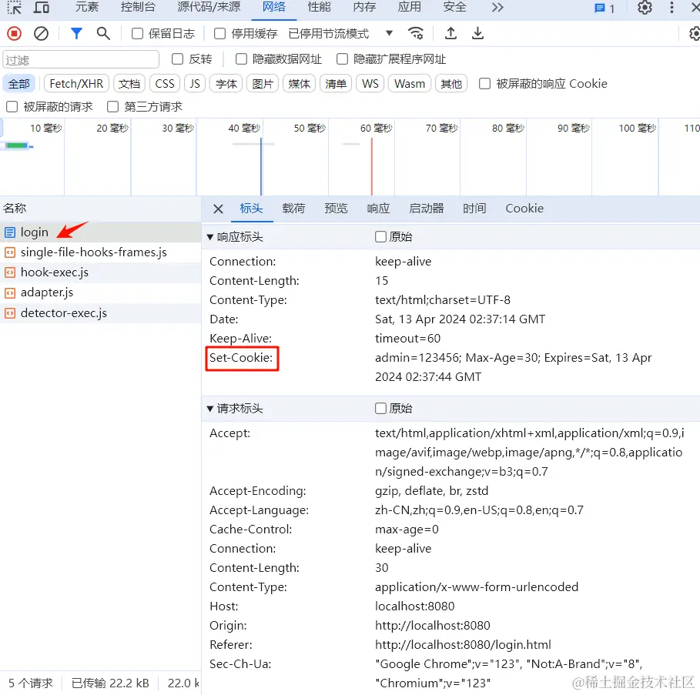Viewport: 700px width, 695px height.
Task: Close the request details pane
Action: [x=218, y=209]
